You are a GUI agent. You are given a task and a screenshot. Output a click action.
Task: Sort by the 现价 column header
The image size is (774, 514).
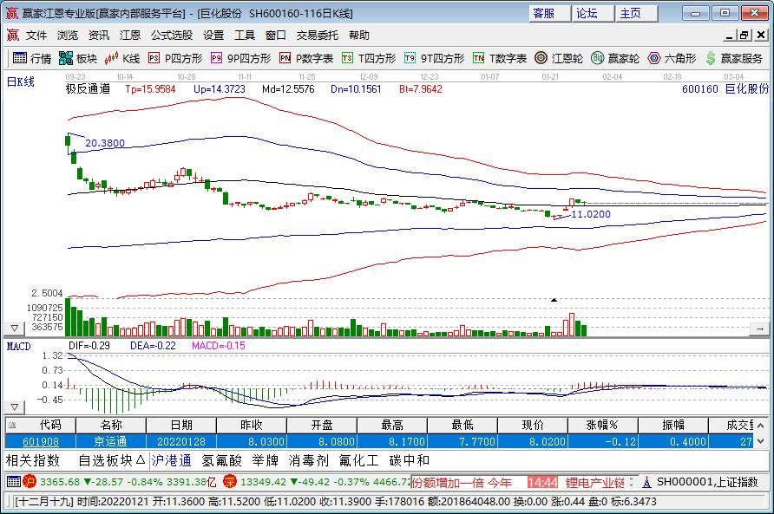coord(533,426)
